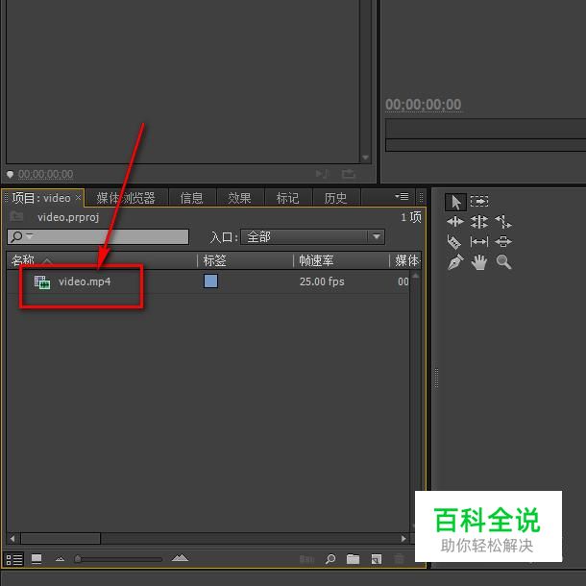Screen dimensions: 586x586
Task: Click the blue label swatch of video.mp4
Action: tap(210, 281)
